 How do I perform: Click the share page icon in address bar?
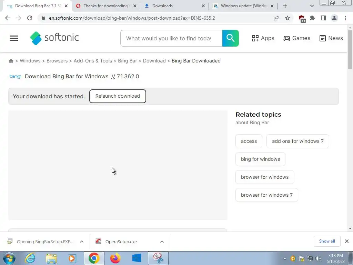276,18
